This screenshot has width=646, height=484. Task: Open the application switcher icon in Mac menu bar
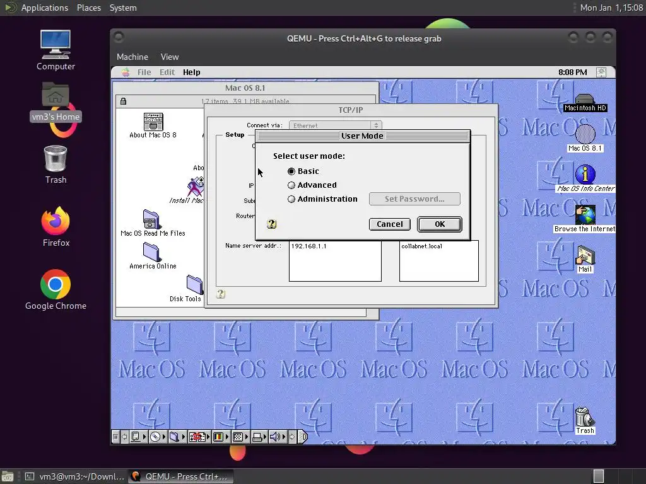point(601,72)
